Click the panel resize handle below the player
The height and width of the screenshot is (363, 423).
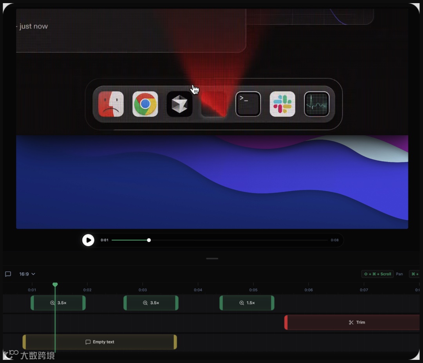[212, 259]
